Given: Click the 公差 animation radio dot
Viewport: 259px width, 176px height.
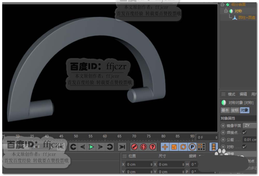Looking at the screenshot, I should tap(223, 140).
